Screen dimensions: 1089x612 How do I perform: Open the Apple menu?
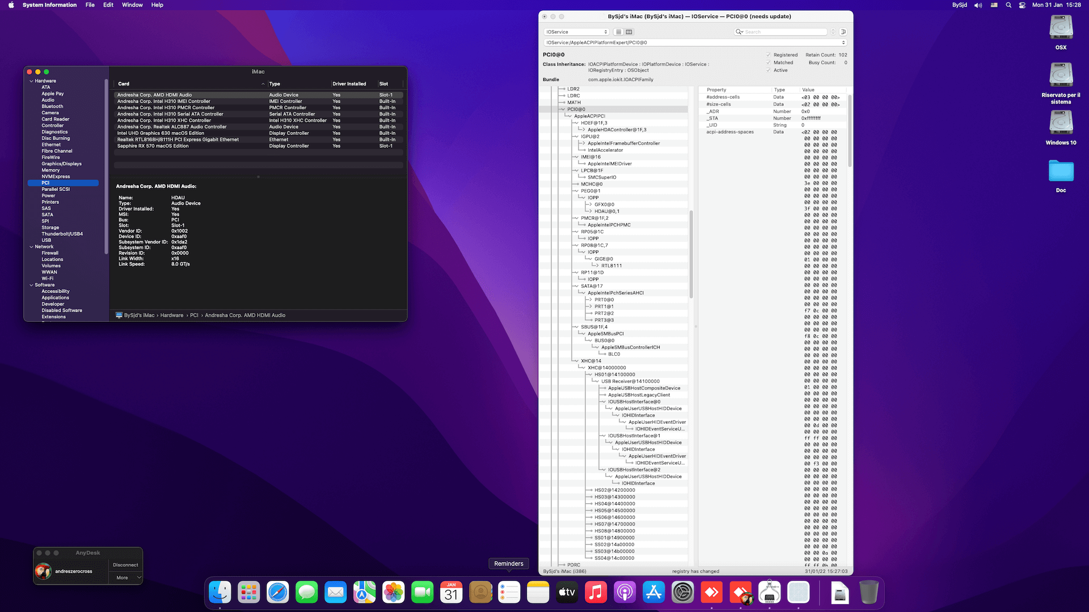[11, 5]
